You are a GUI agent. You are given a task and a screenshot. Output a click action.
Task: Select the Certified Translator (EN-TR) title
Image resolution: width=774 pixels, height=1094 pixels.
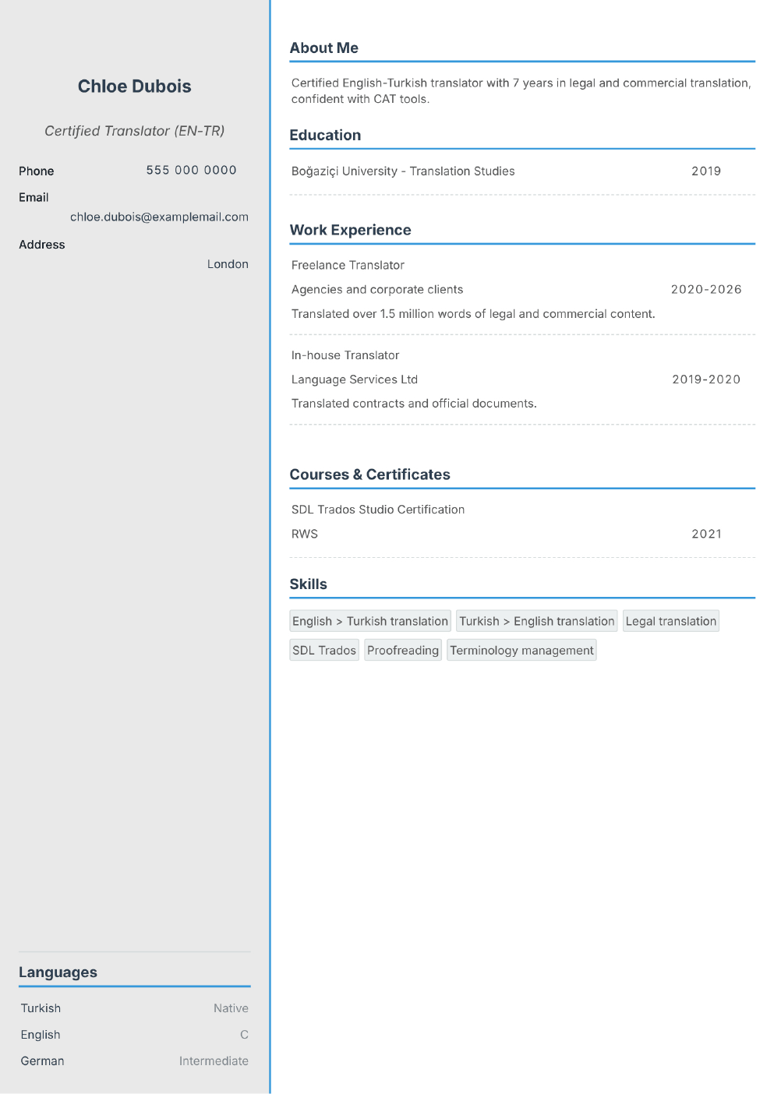[x=134, y=131]
